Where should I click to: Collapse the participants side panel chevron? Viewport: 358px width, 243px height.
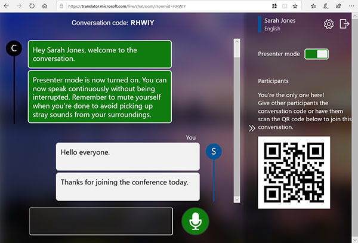pos(252,128)
